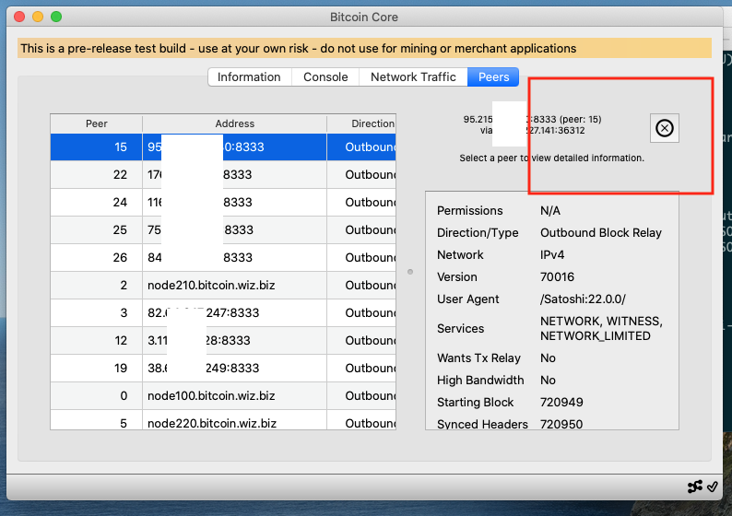Select peer row 12

point(223,340)
